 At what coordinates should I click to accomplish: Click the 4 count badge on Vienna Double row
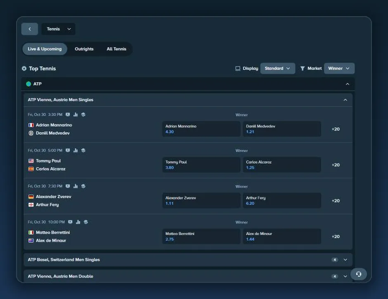pos(335,276)
